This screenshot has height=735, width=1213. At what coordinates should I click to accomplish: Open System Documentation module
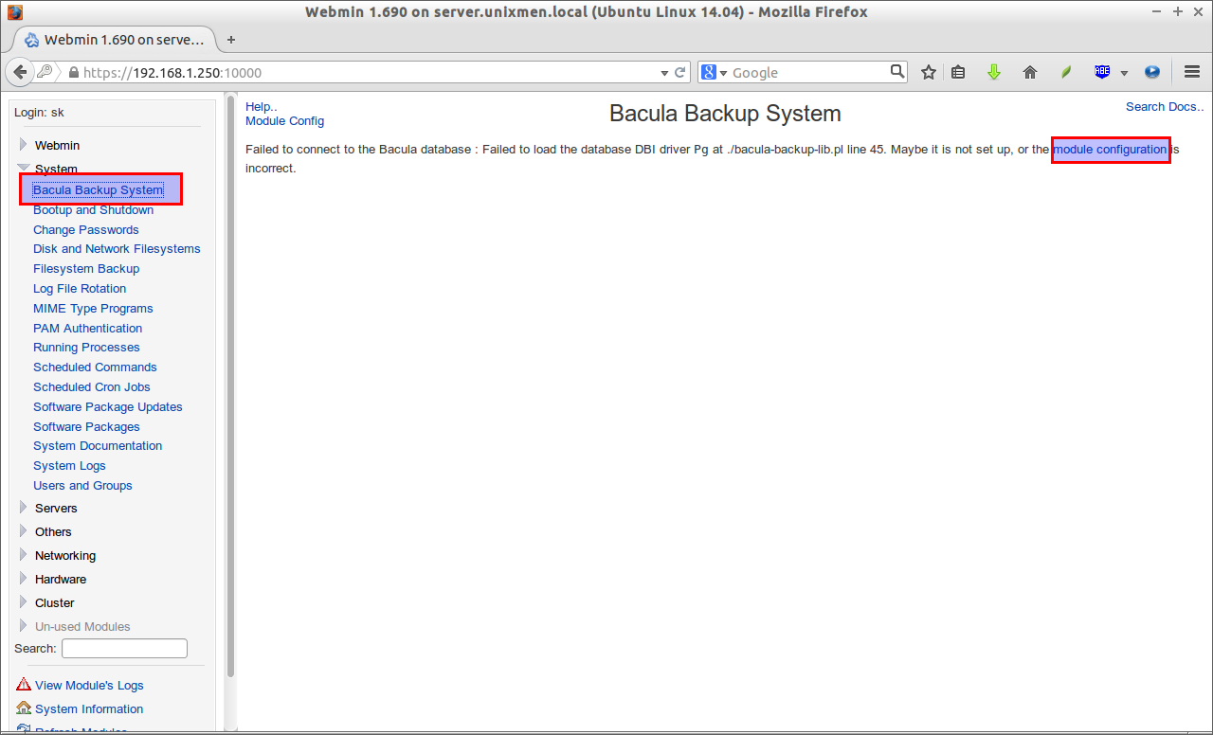pyautogui.click(x=98, y=446)
